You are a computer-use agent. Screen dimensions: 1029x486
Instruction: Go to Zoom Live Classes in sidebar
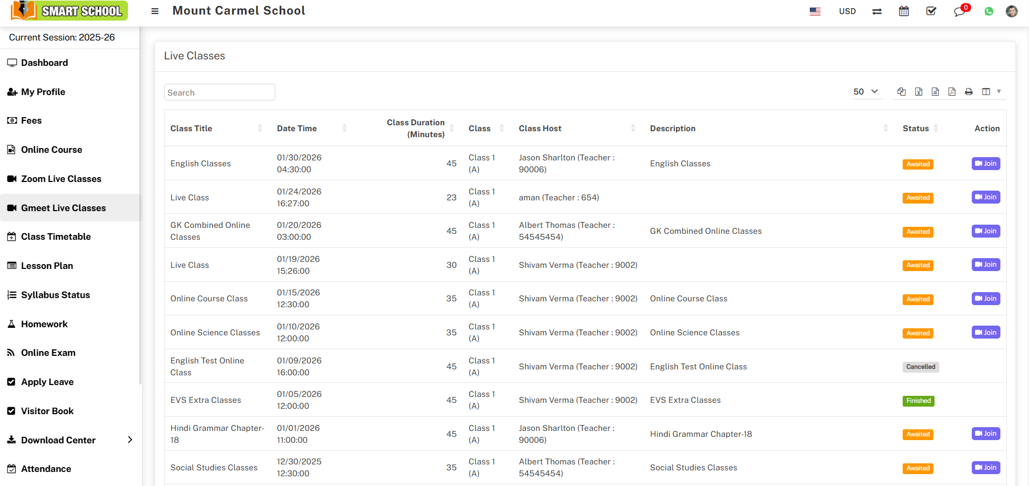(x=61, y=179)
